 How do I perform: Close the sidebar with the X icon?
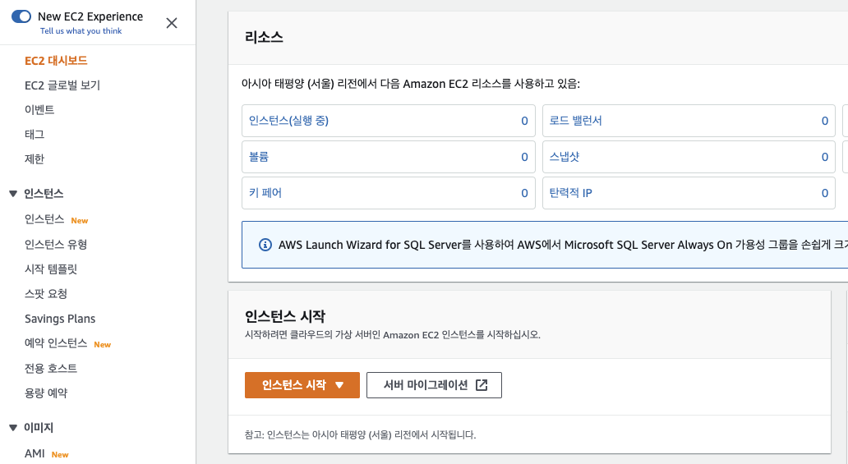(172, 23)
